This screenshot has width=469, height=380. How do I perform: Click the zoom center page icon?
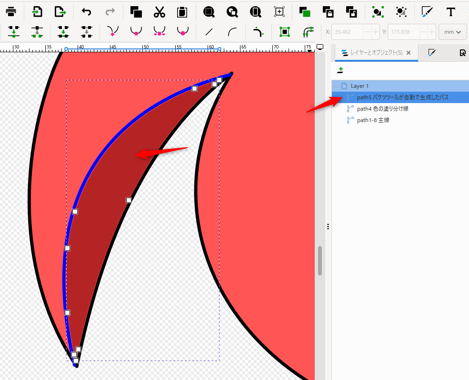tap(279, 11)
